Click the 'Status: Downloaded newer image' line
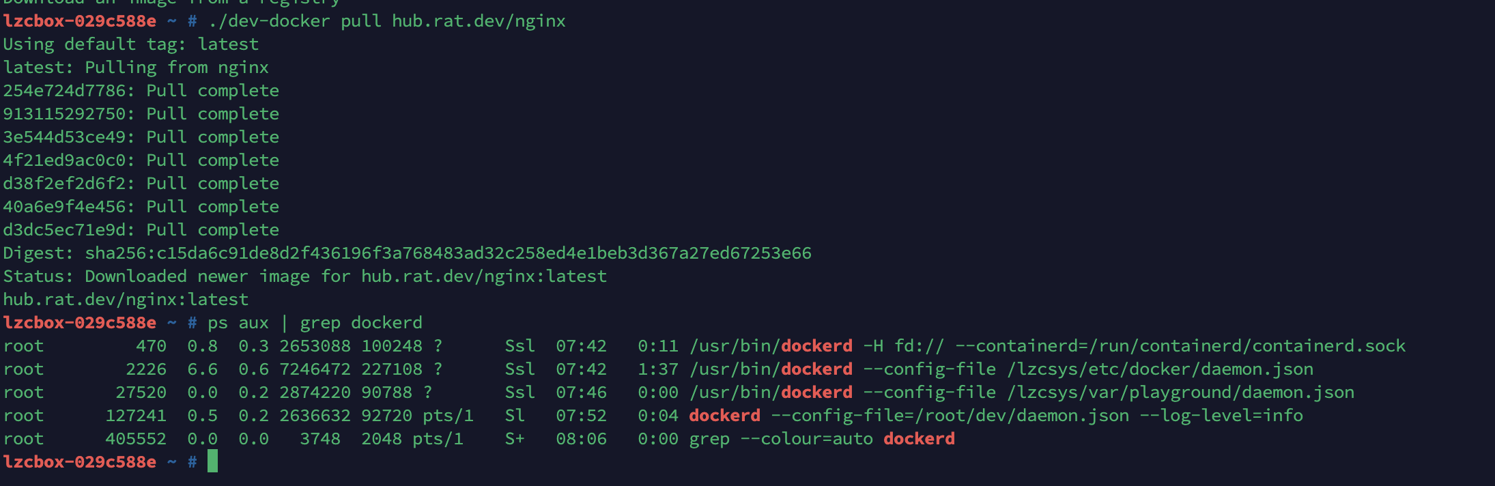1495x486 pixels. 305,276
